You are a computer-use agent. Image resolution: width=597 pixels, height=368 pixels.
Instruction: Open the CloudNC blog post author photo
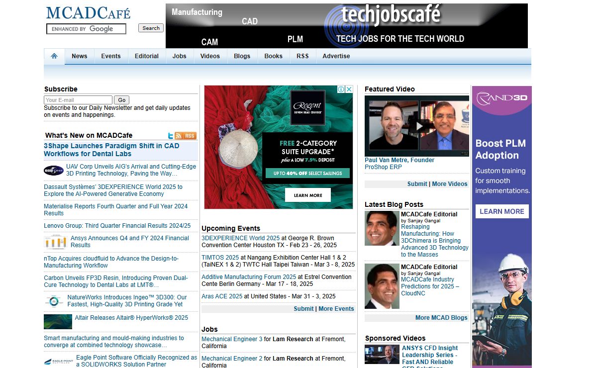[382, 286]
